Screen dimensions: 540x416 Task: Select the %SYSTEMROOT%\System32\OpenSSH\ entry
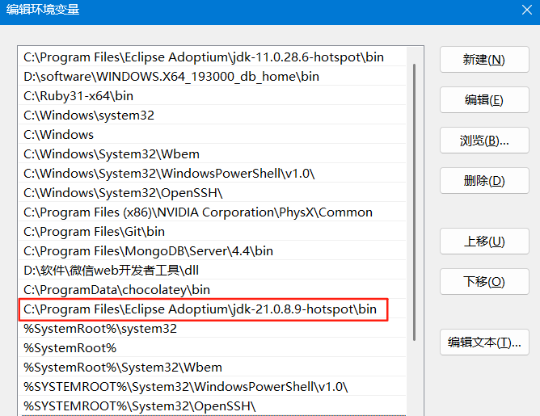[x=213, y=406]
